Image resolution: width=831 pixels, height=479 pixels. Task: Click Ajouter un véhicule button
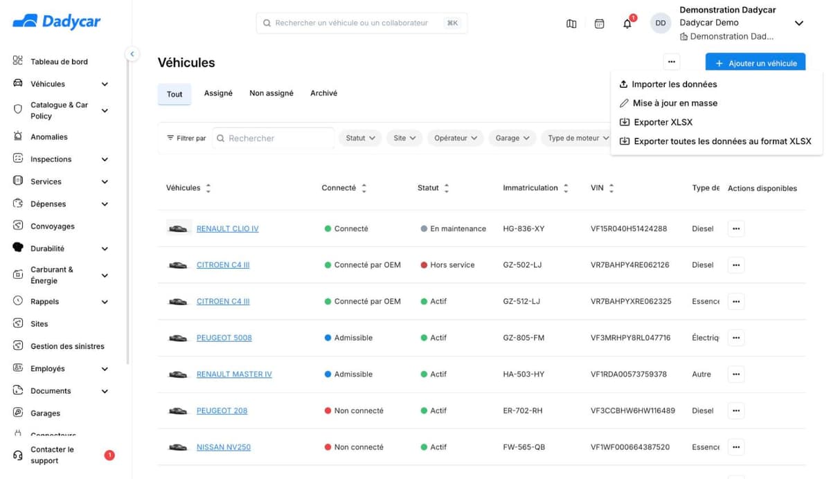tap(756, 63)
